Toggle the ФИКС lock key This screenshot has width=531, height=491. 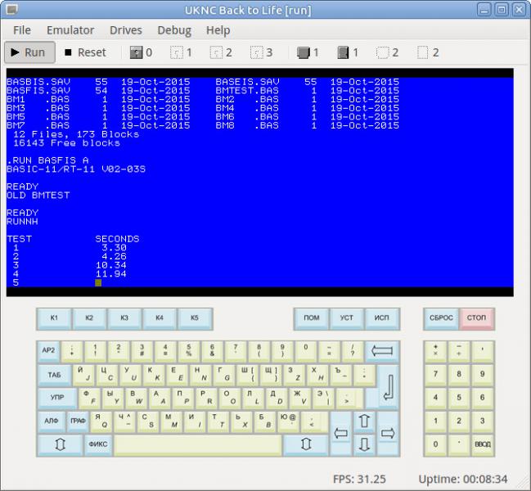pos(98,445)
